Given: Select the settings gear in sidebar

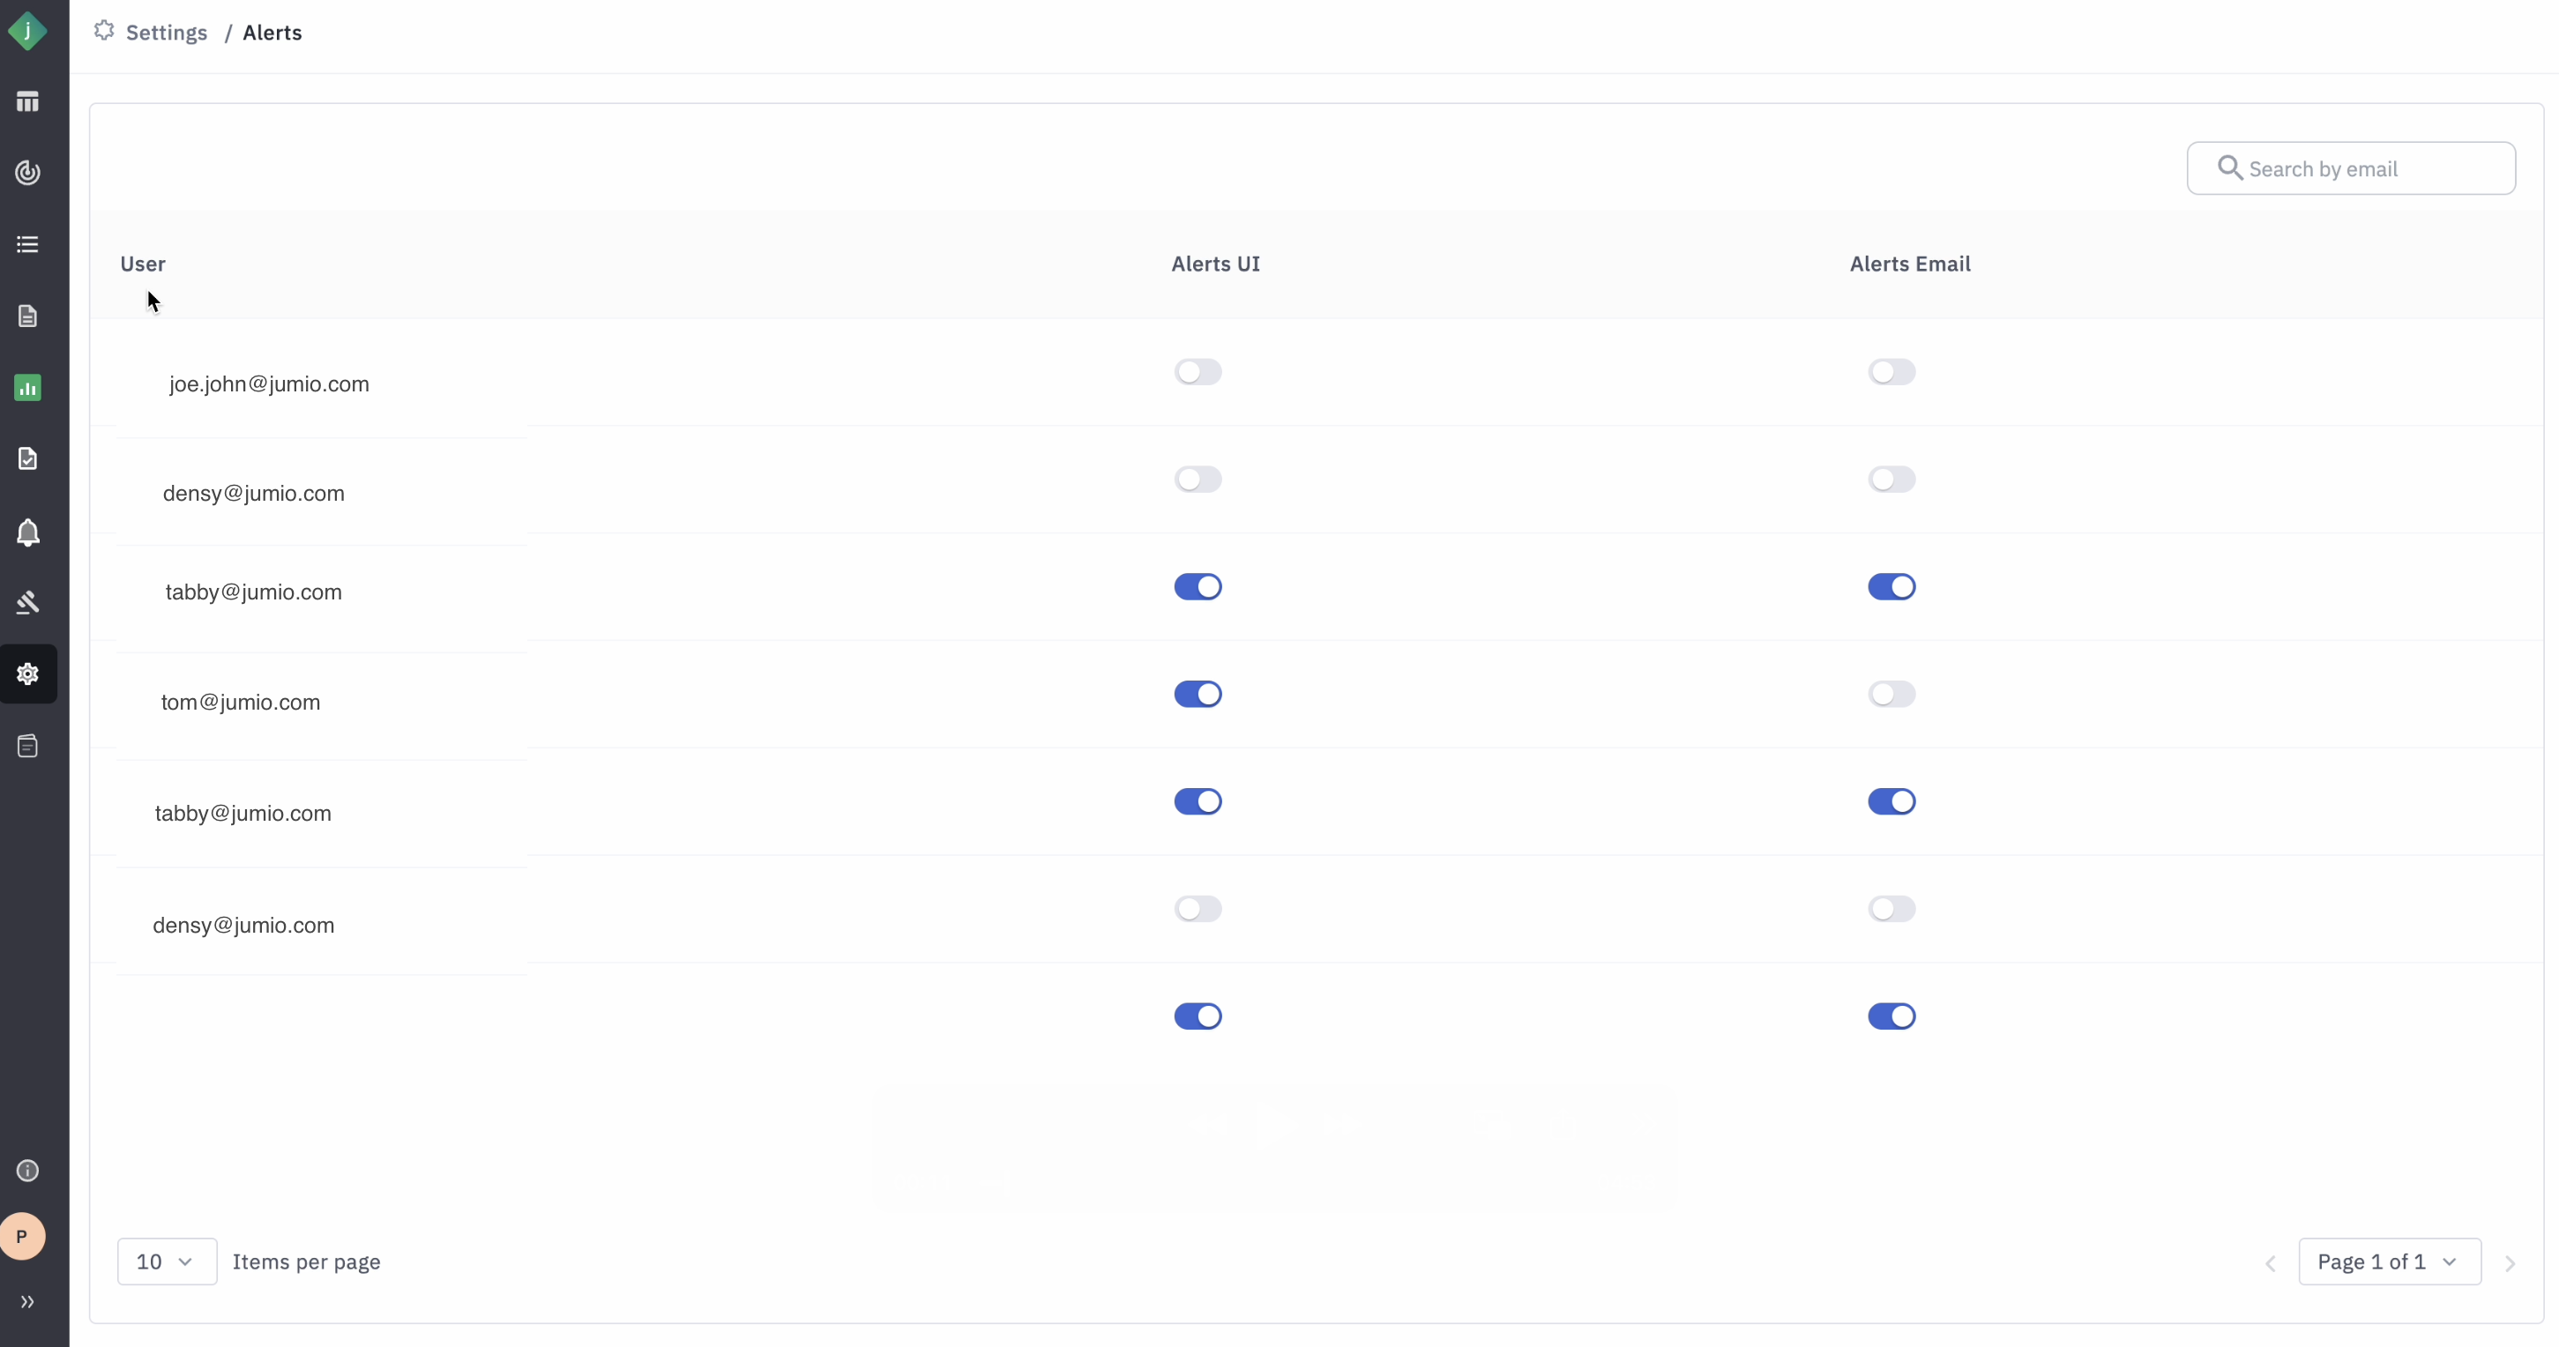Looking at the screenshot, I should [28, 673].
